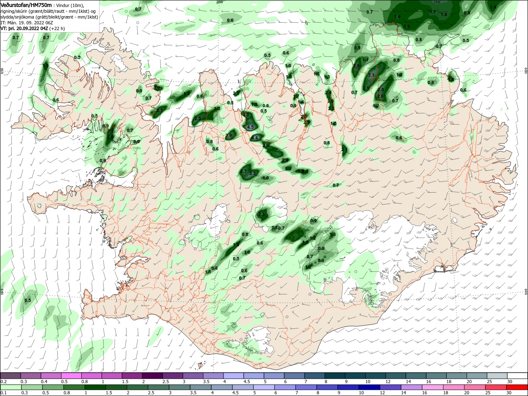
Task: Click the snow legend label 0.2
Action: [3, 382]
